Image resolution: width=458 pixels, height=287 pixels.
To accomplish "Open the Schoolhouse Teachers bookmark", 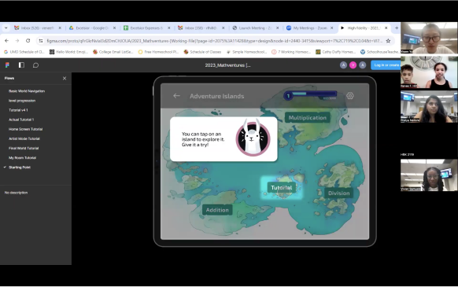I will (380, 52).
